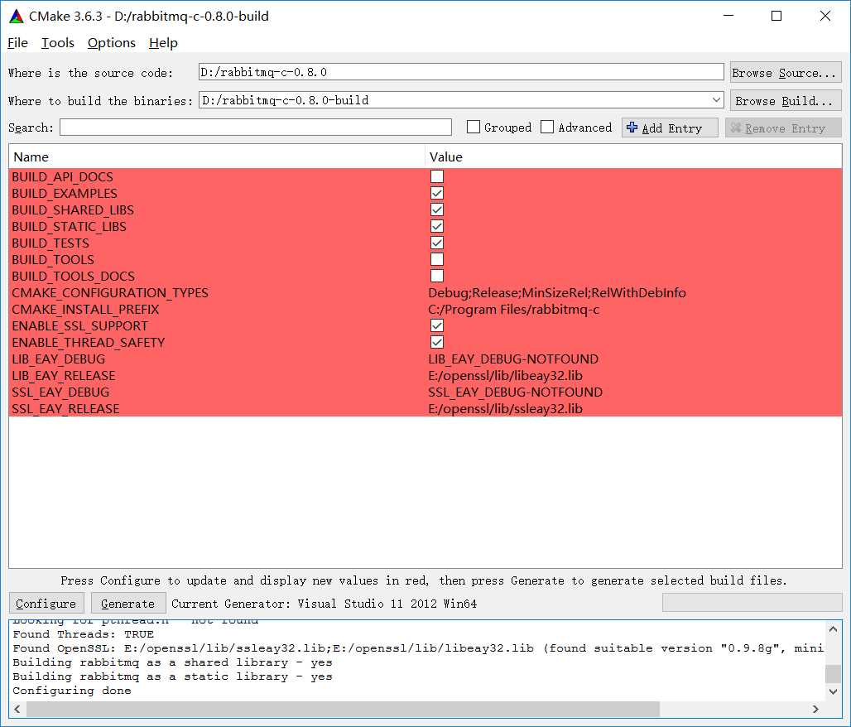The height and width of the screenshot is (727, 851).
Task: Click the Configure button
Action: click(x=46, y=603)
